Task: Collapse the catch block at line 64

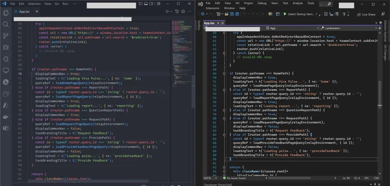Action: pos(224,53)
